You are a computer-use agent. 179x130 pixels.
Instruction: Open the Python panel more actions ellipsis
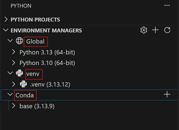pos(167,5)
